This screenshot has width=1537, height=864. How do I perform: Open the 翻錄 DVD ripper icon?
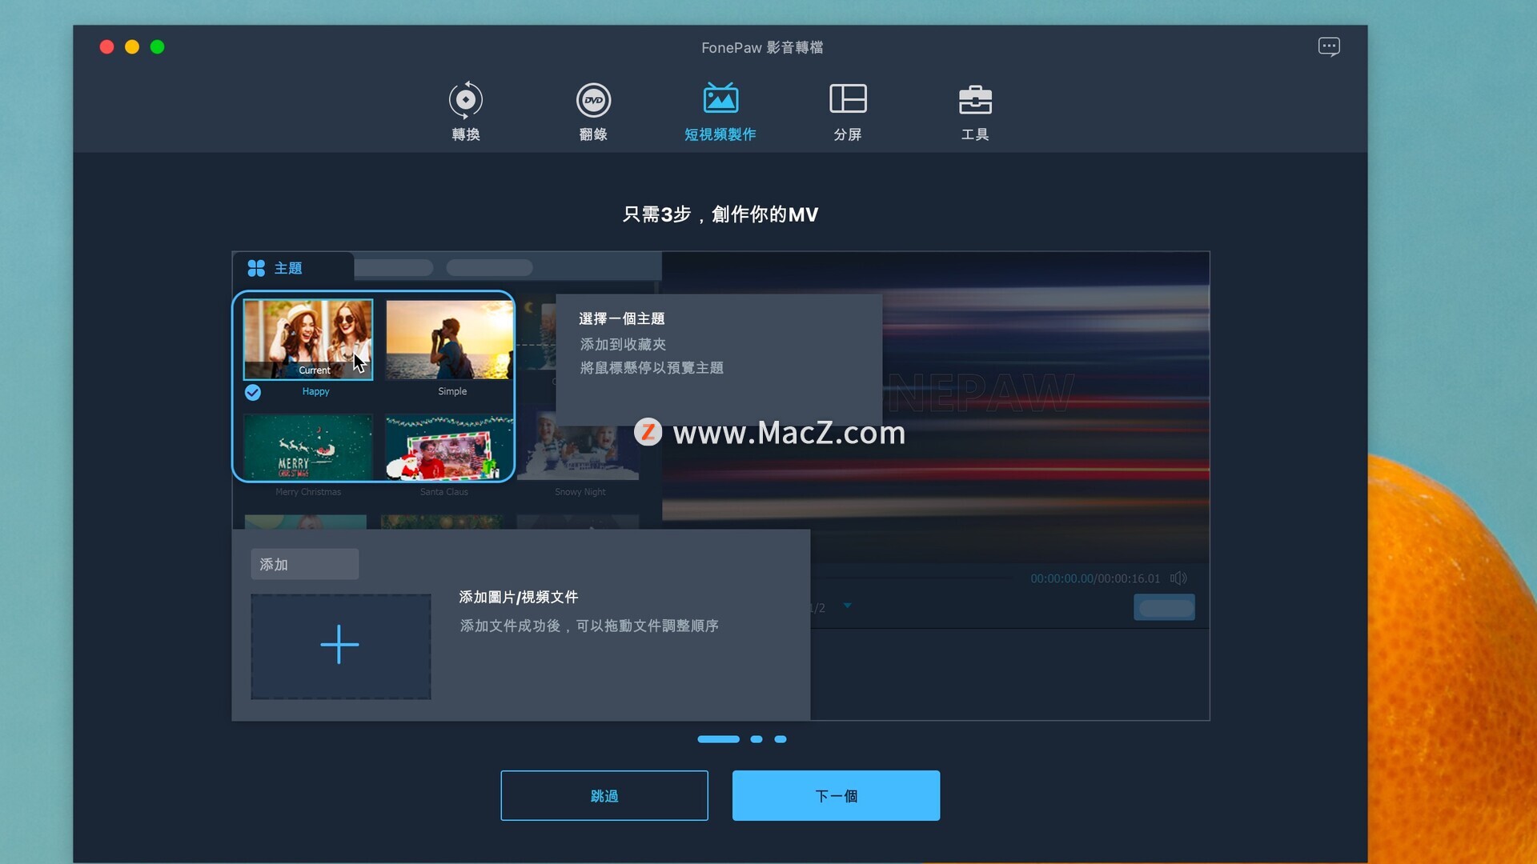[593, 100]
